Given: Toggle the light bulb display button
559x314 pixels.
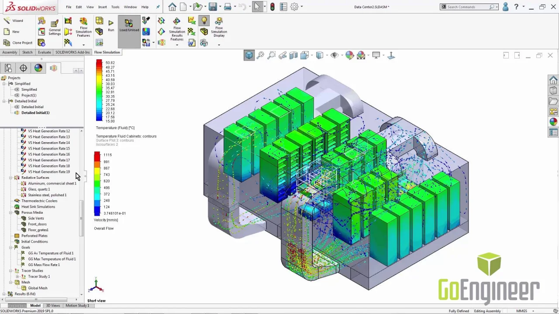Looking at the screenshot, I should click(x=204, y=20).
